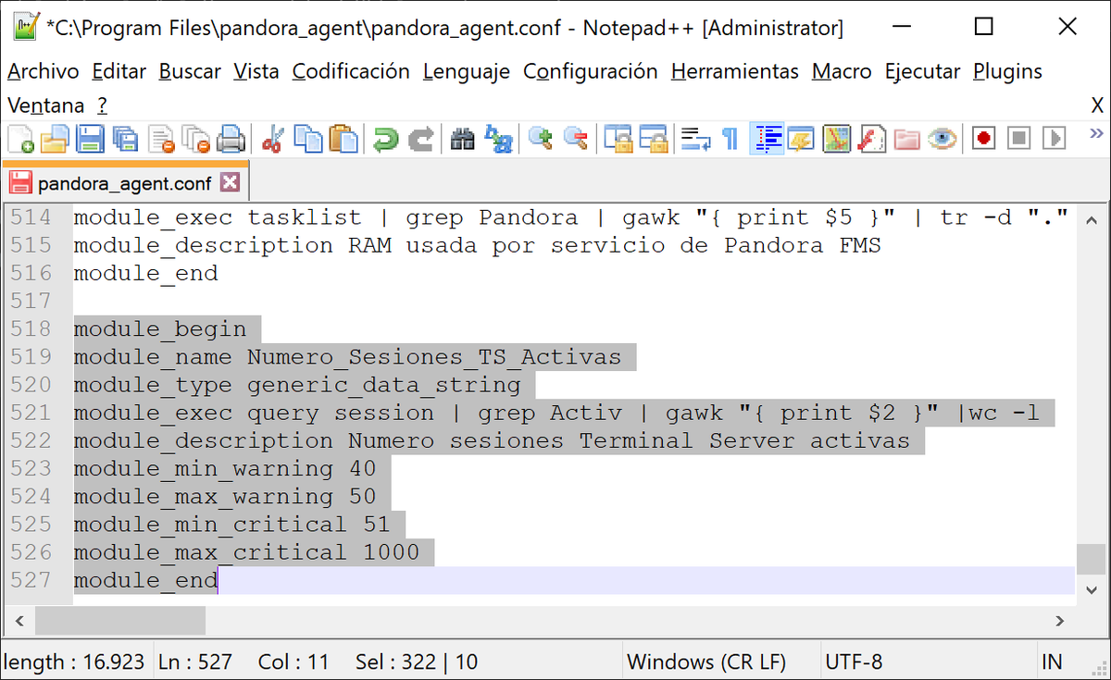
Task: Click the horizontal scrollbar left arrow
Action: click(x=18, y=620)
